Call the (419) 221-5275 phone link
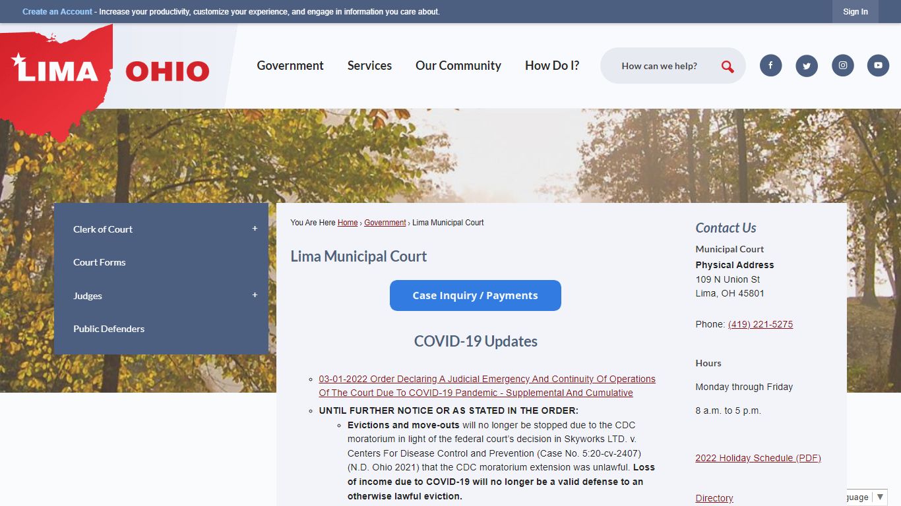 pyautogui.click(x=761, y=324)
